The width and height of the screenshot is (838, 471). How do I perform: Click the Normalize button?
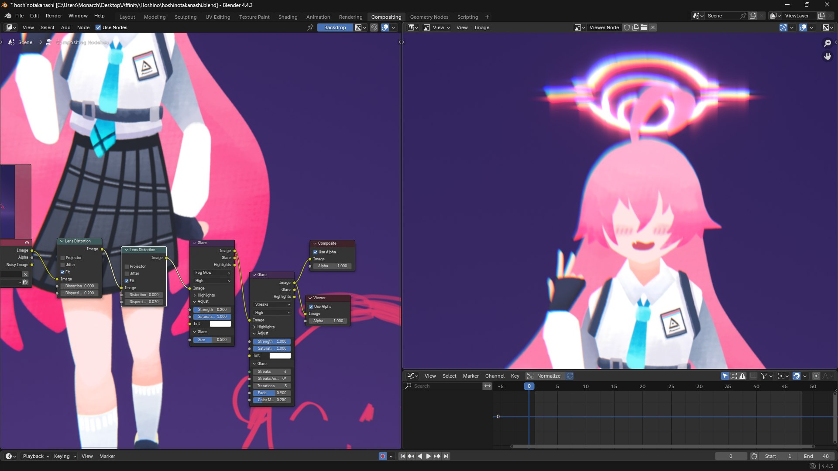click(x=549, y=376)
